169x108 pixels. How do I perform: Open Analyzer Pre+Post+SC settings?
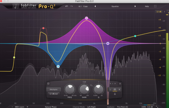pos(122,107)
